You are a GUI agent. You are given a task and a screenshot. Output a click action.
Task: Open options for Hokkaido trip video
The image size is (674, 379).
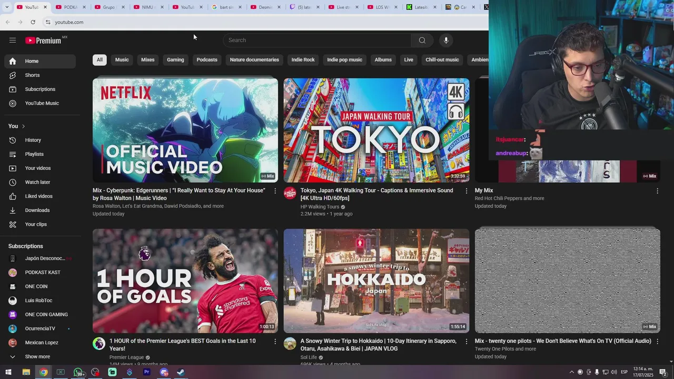pyautogui.click(x=466, y=341)
